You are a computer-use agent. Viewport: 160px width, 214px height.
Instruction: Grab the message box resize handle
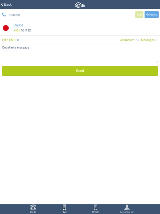157,62
